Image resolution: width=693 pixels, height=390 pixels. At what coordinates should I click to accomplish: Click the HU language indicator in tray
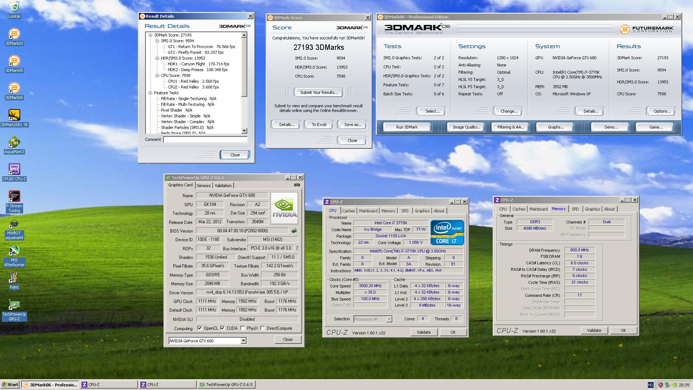tap(650, 385)
